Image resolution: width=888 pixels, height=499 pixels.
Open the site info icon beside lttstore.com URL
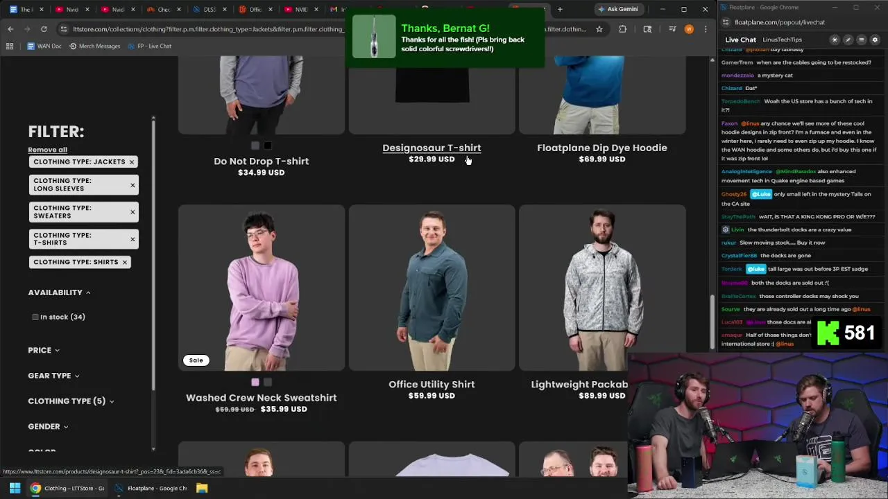click(64, 29)
